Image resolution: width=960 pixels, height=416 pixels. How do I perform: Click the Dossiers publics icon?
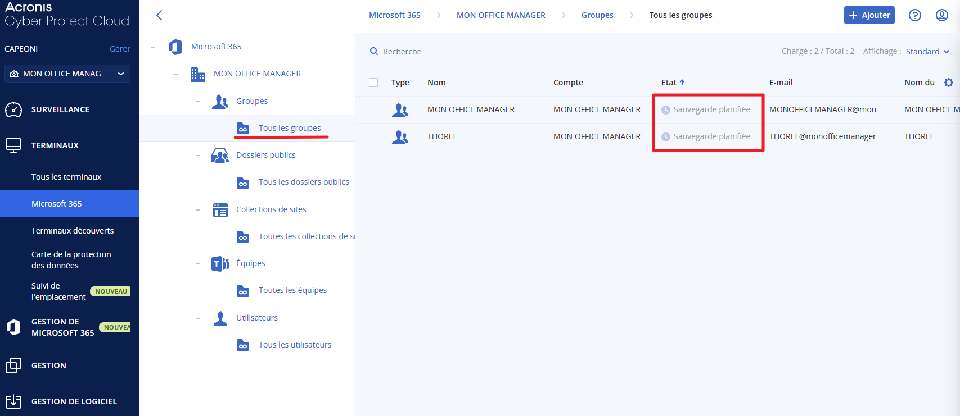click(220, 156)
